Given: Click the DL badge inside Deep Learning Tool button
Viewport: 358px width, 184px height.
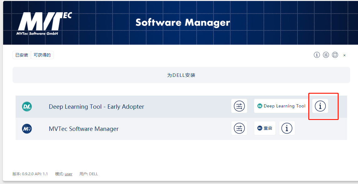Looking at the screenshot, I should pos(260,106).
